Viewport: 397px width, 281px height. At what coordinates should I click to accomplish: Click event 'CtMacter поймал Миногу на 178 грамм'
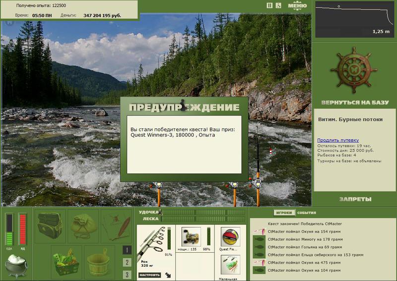tap(305, 239)
